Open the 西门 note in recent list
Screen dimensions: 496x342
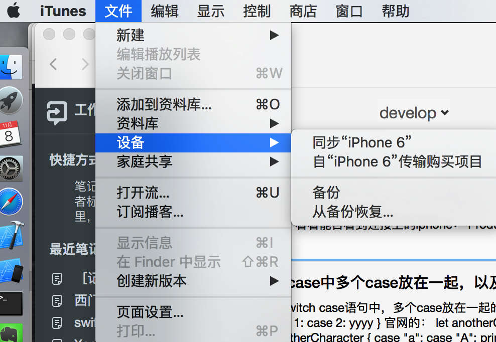click(x=85, y=300)
